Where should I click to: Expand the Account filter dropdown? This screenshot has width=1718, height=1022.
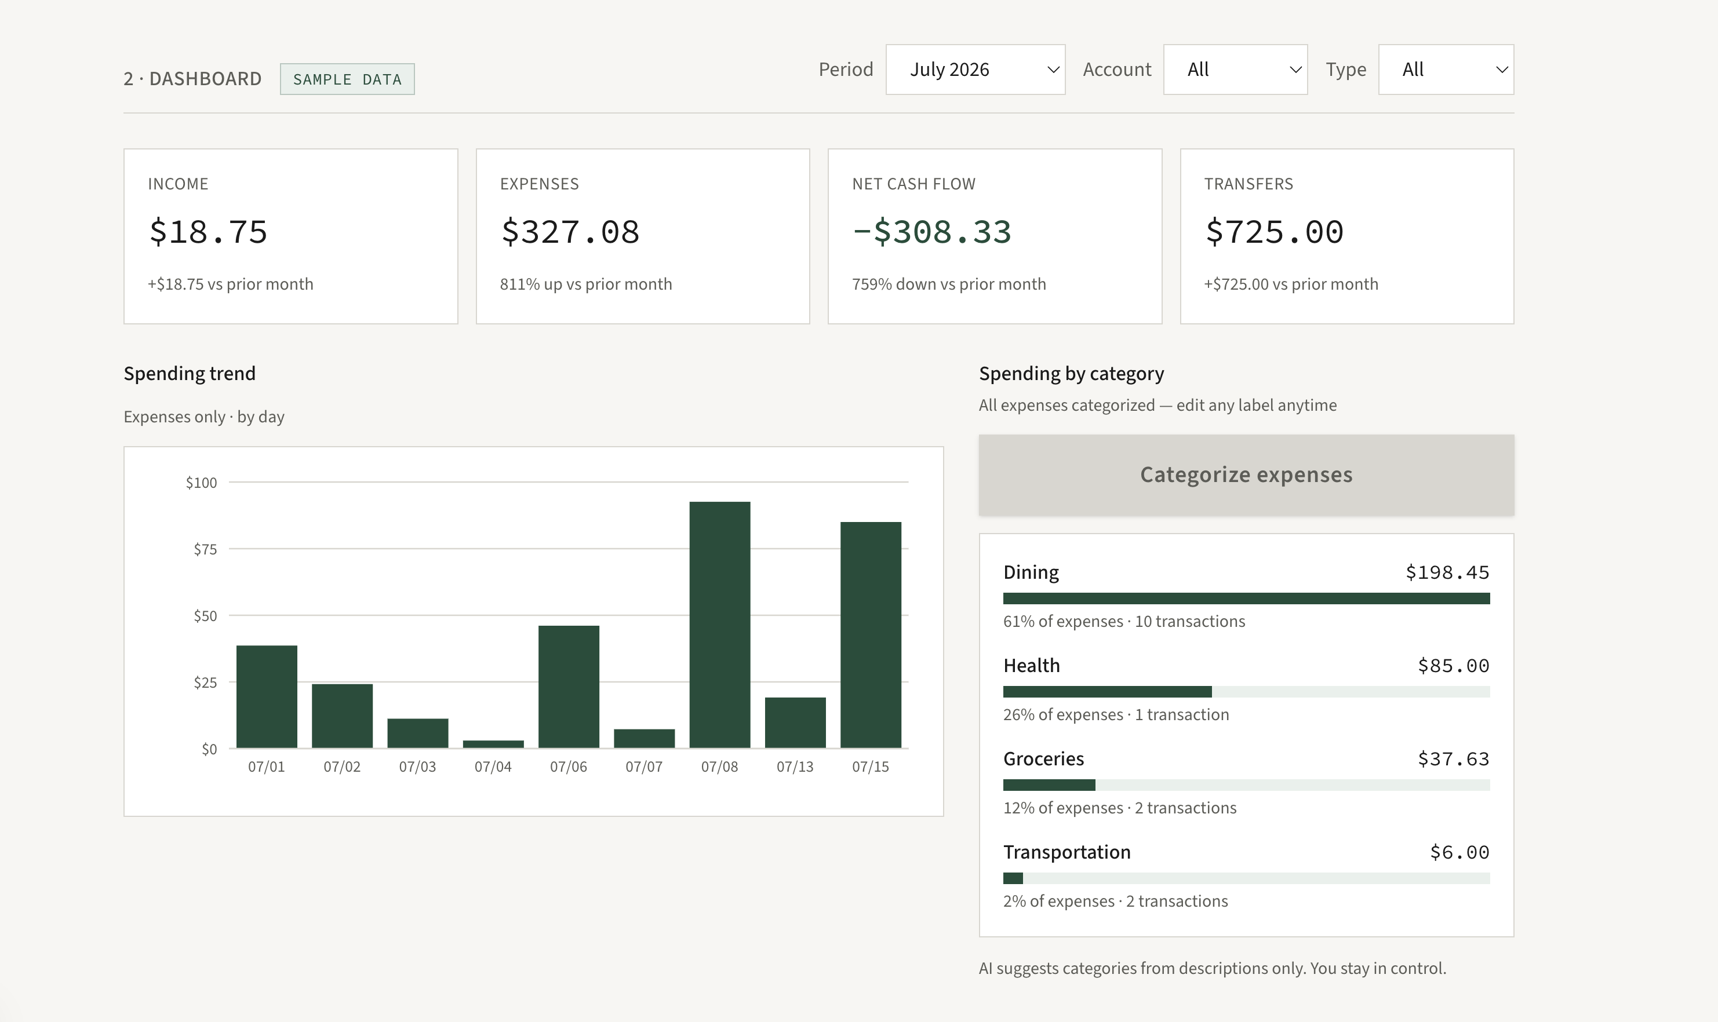pyautogui.click(x=1235, y=70)
